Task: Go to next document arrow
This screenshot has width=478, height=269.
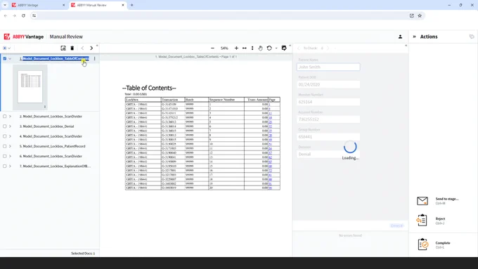Action: pyautogui.click(x=91, y=48)
